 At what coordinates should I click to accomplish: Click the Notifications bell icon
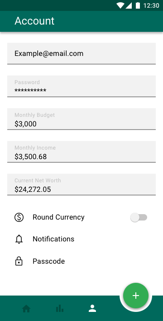point(19,239)
